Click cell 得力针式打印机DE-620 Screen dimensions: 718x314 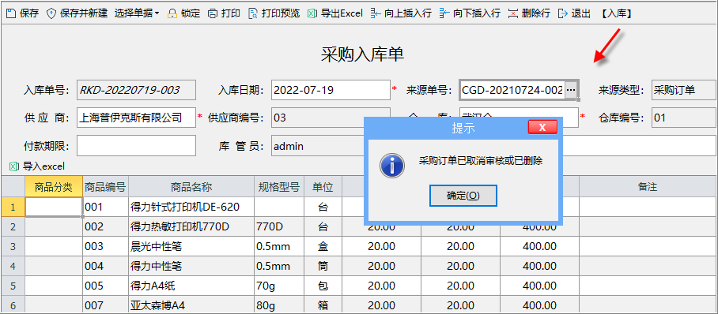[x=191, y=207]
